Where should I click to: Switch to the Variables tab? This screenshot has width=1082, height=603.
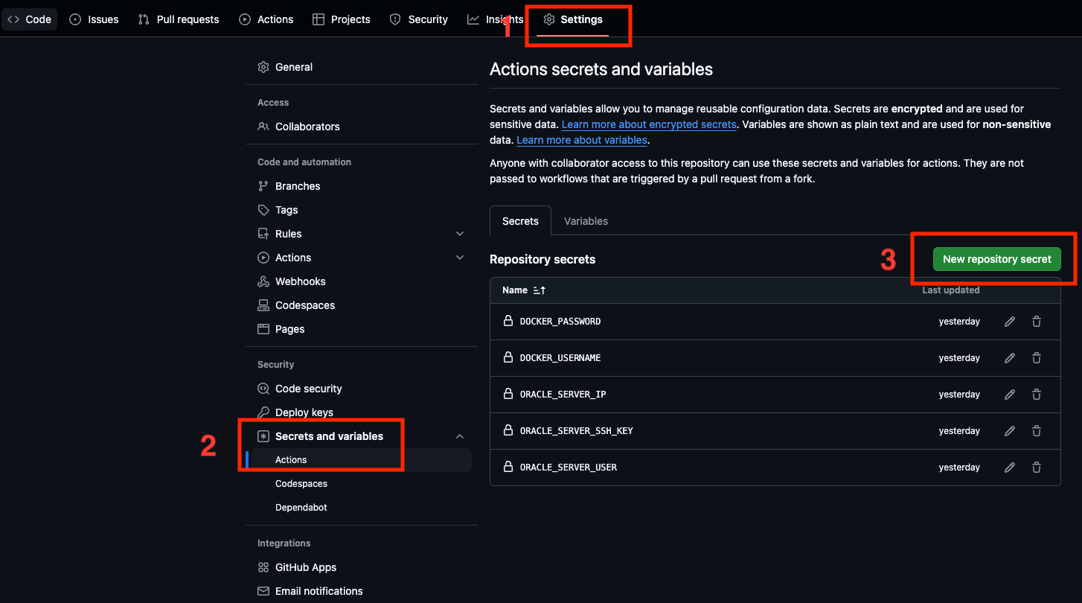pos(586,221)
